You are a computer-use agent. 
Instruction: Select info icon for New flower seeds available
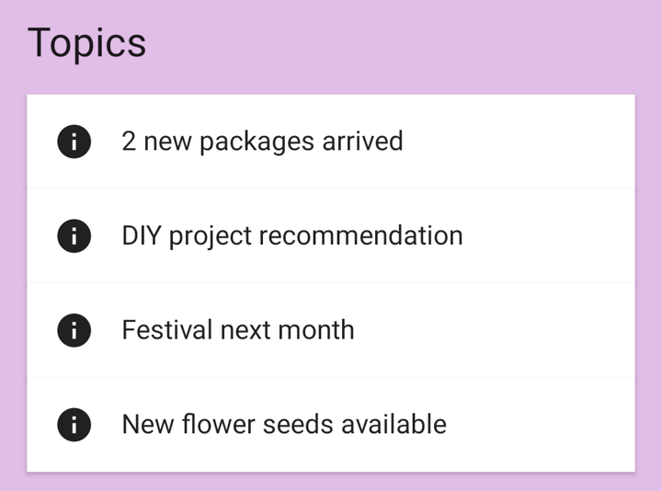pos(74,425)
